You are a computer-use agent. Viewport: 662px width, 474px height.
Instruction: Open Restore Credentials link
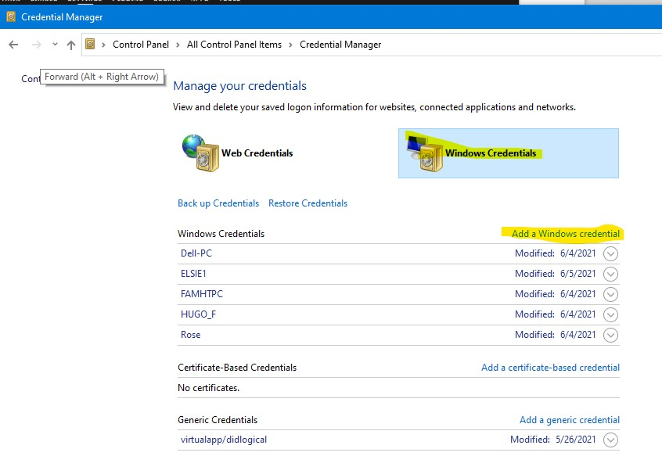[x=308, y=203]
